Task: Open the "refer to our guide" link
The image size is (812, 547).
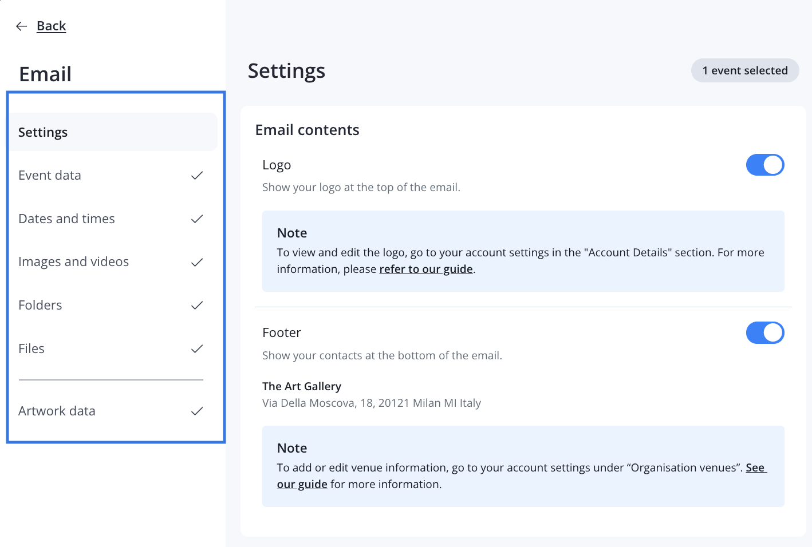Action: [x=425, y=269]
